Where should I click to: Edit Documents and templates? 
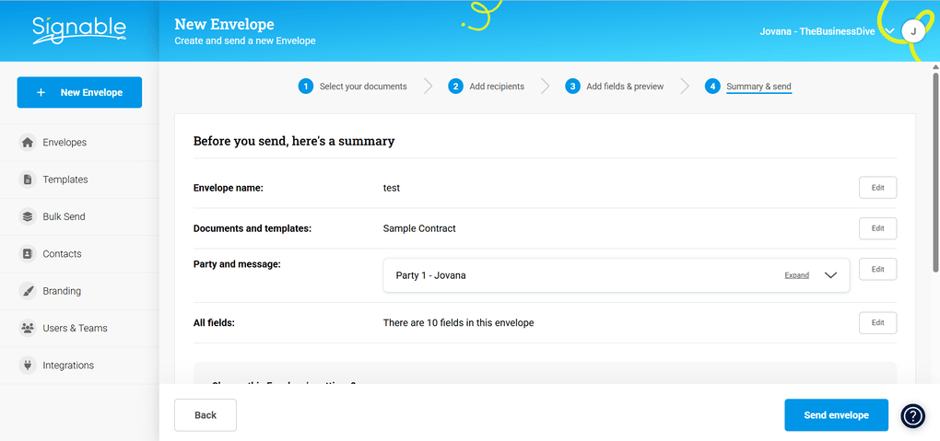click(x=877, y=228)
